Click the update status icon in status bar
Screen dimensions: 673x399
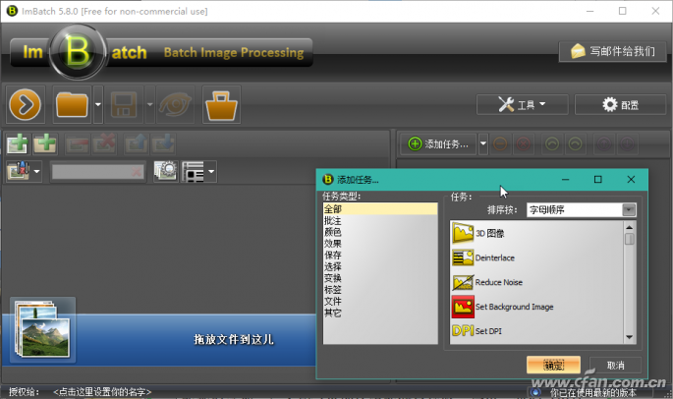pyautogui.click(x=535, y=392)
